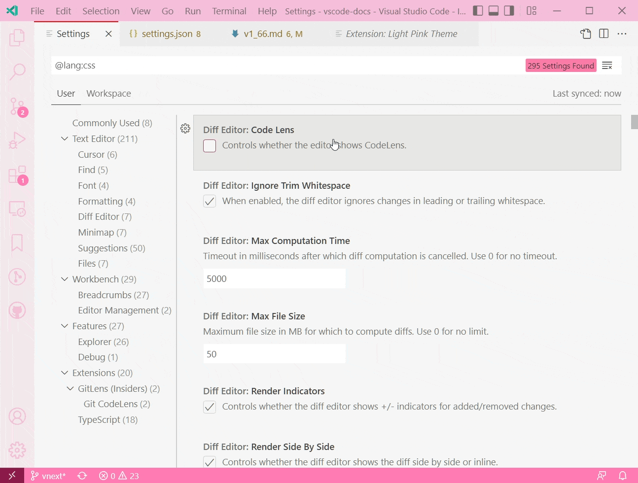Open the Terminal menu
638x483 pixels.
click(229, 11)
